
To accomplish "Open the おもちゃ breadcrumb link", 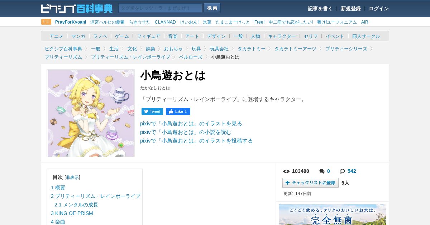I will [x=173, y=49].
